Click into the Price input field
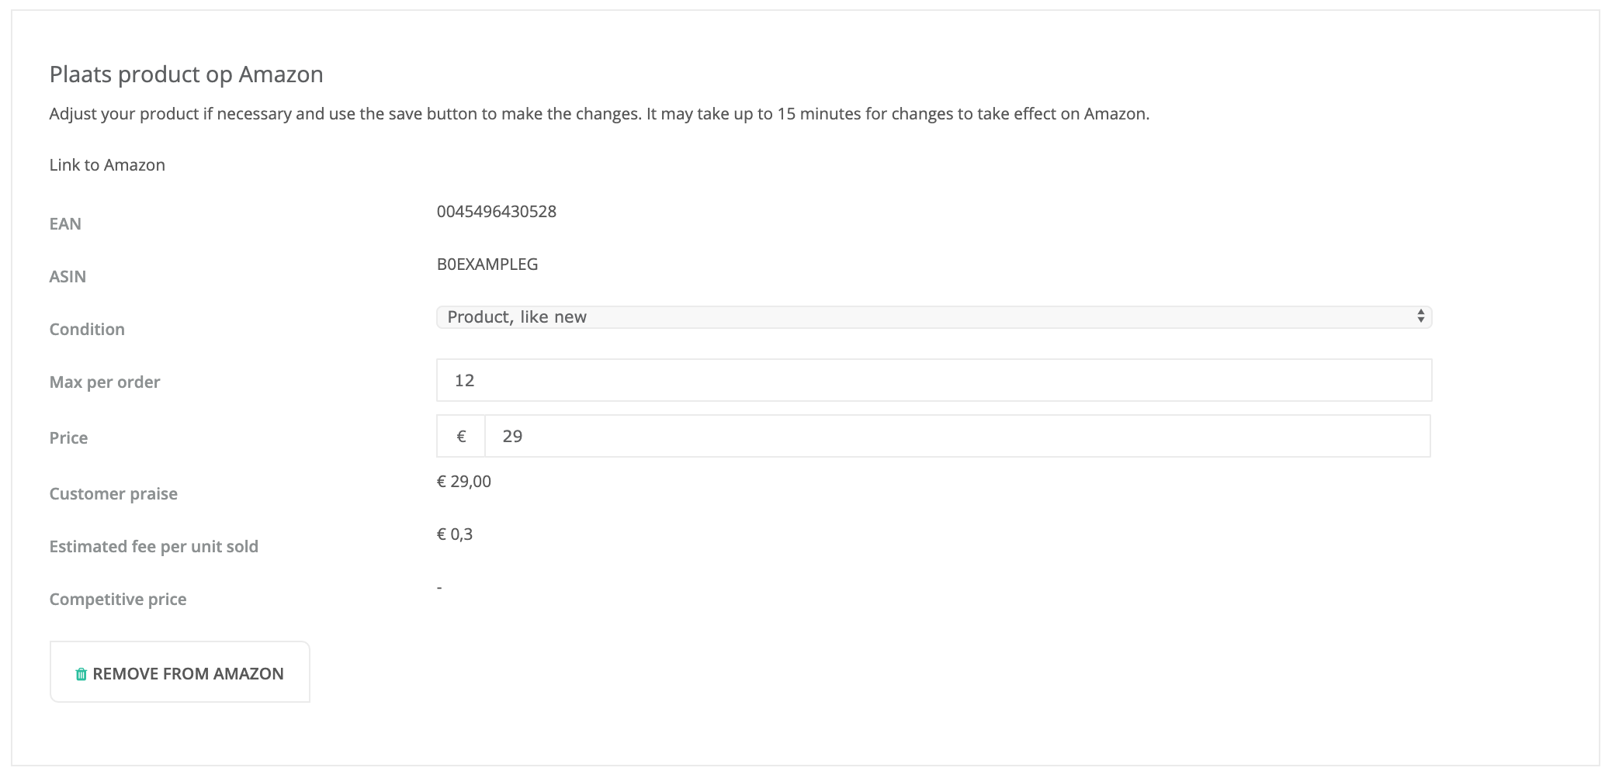The height and width of the screenshot is (771, 1605). coord(957,437)
